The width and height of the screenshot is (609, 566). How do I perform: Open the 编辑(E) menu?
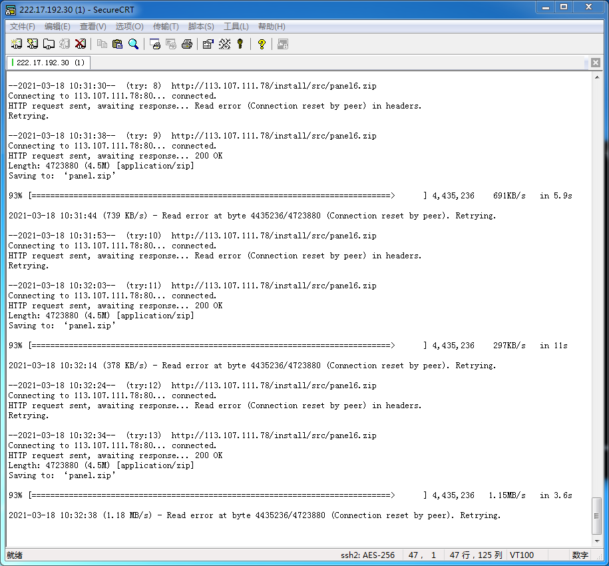click(57, 27)
